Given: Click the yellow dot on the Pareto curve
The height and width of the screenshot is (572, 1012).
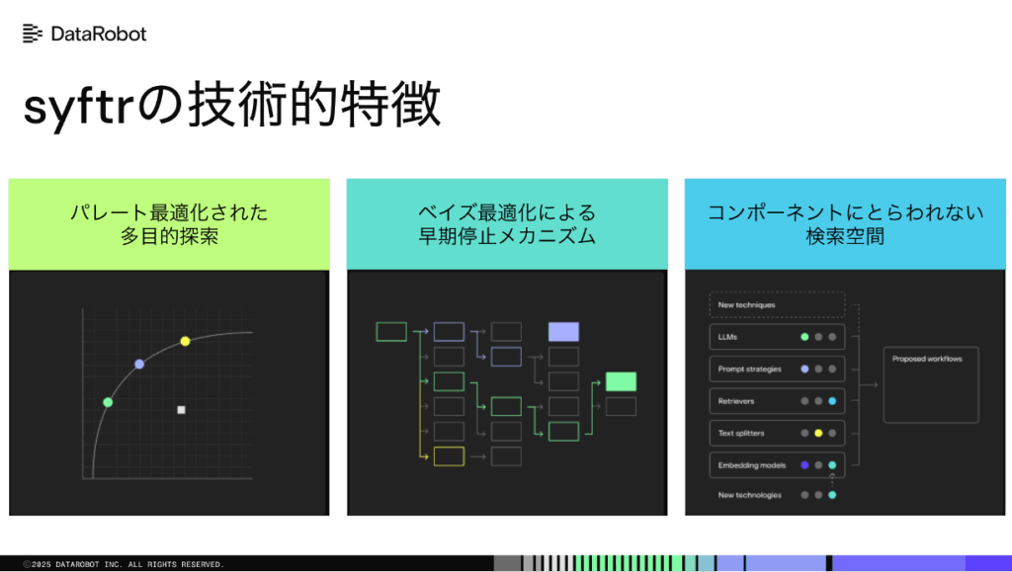Looking at the screenshot, I should 185,341.
